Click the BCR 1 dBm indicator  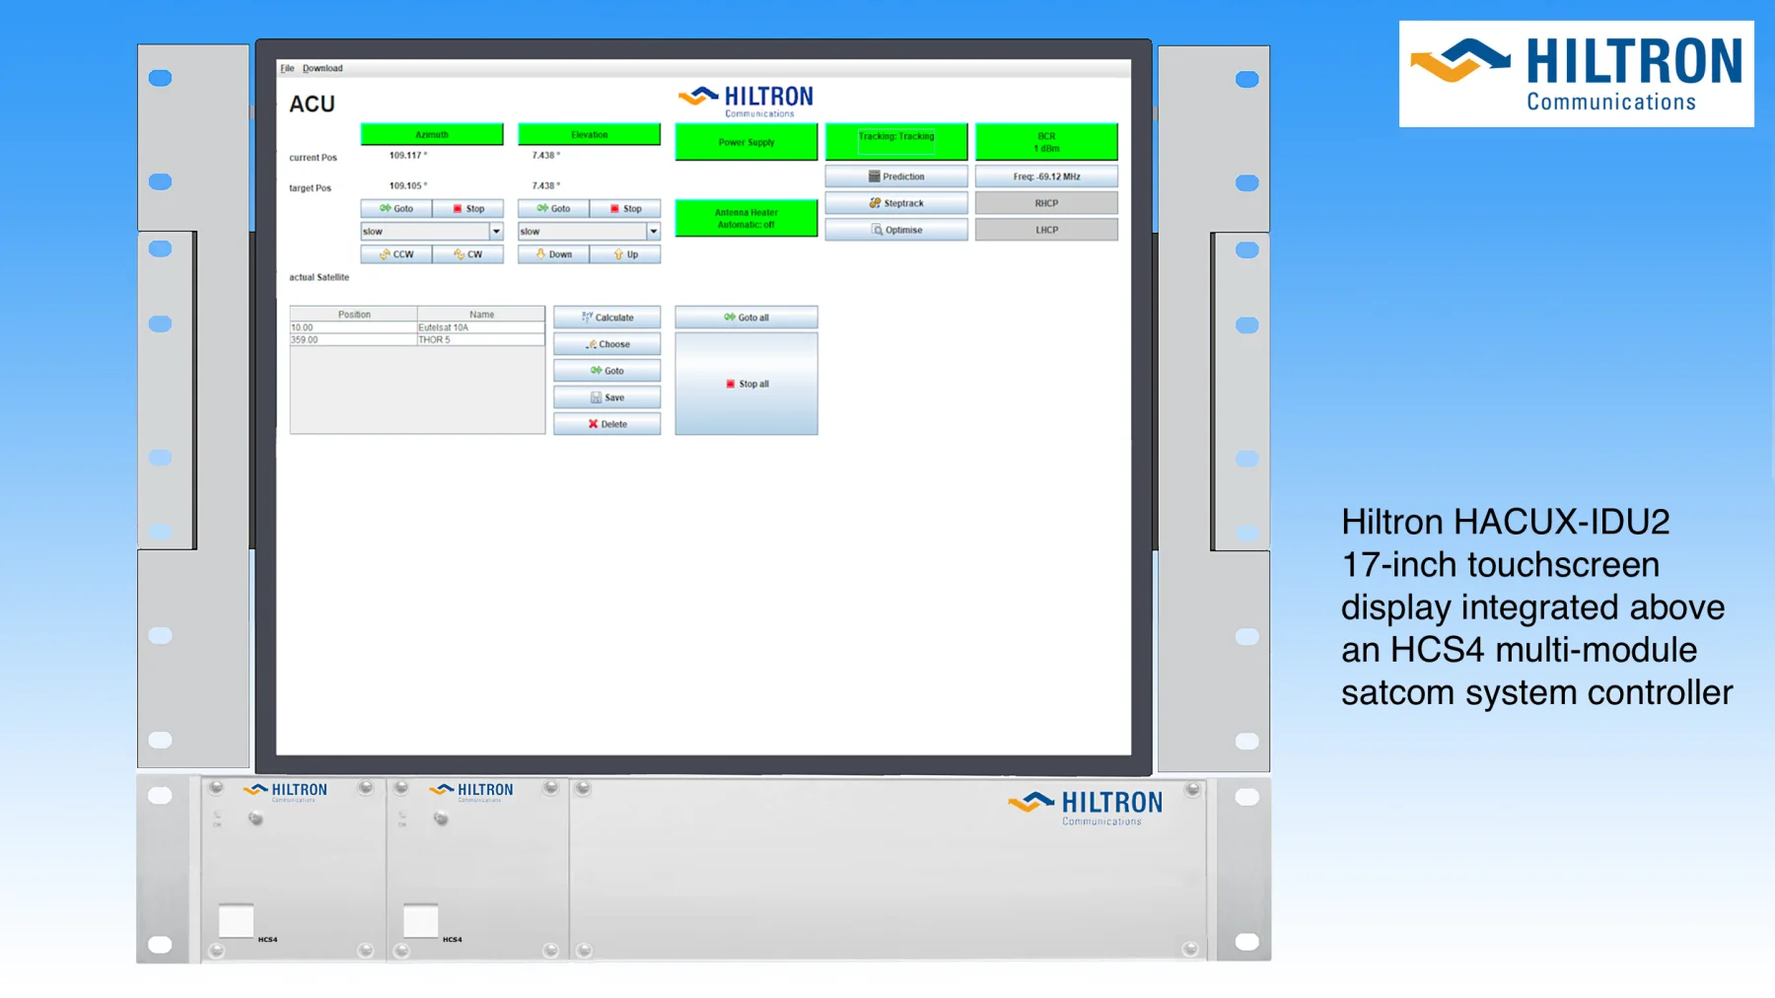tap(1046, 142)
